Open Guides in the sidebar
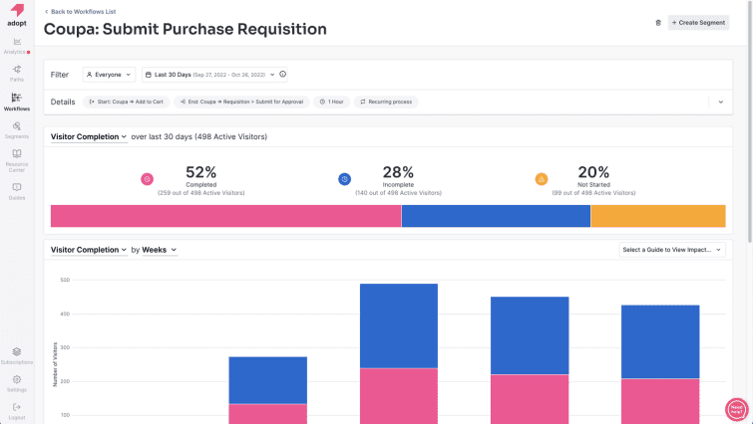 click(x=17, y=191)
